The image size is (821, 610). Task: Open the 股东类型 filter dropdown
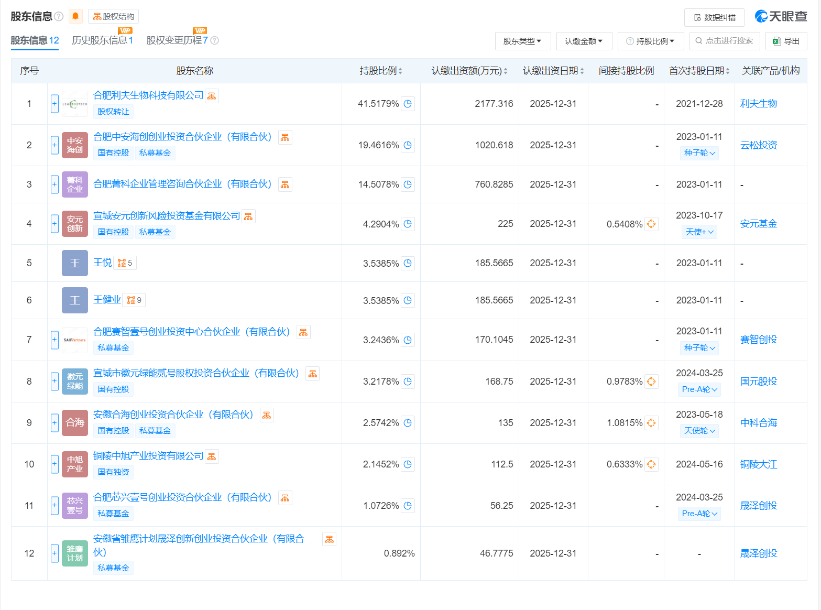(x=522, y=41)
